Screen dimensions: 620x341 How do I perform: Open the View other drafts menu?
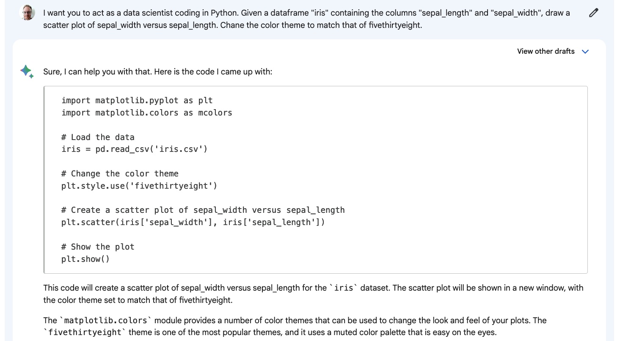546,51
